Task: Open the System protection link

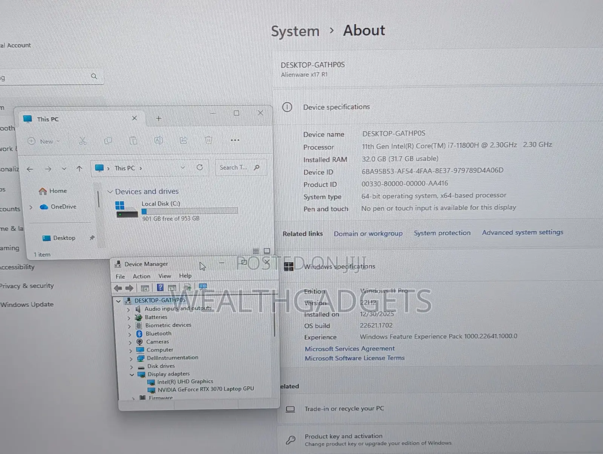Action: (442, 233)
